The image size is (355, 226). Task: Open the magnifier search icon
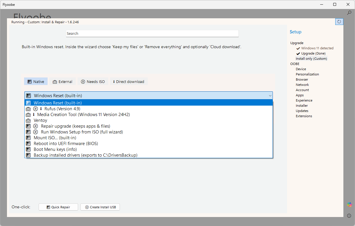point(349,13)
